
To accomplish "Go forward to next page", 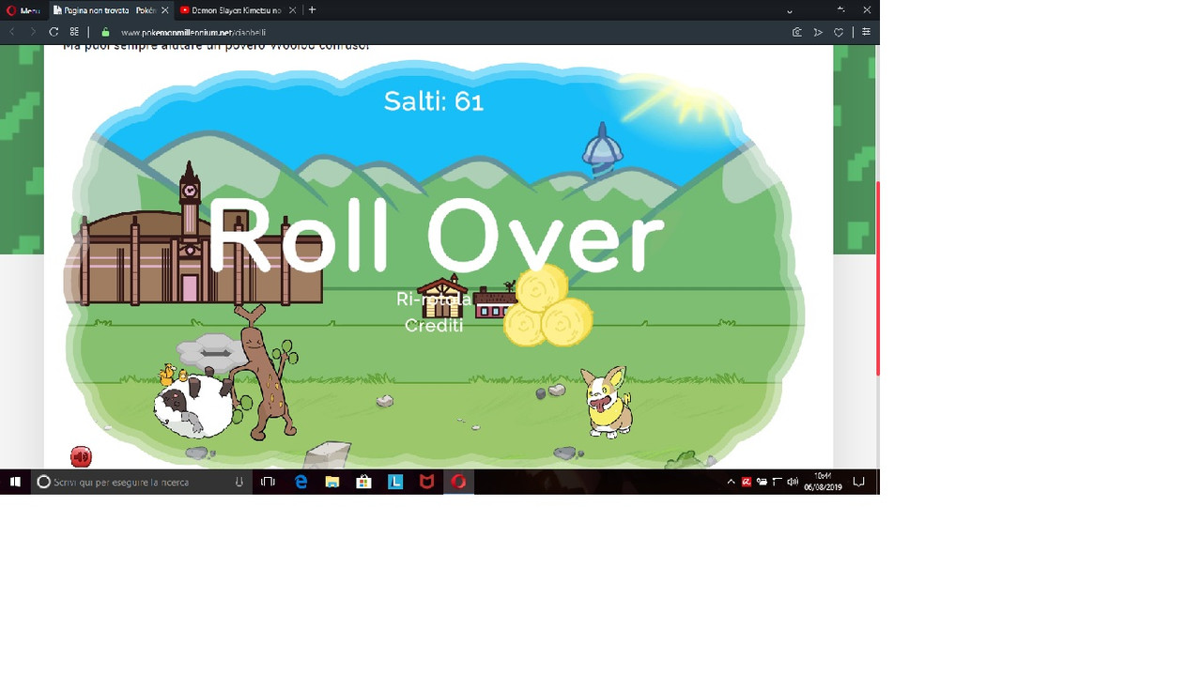I will [x=33, y=32].
